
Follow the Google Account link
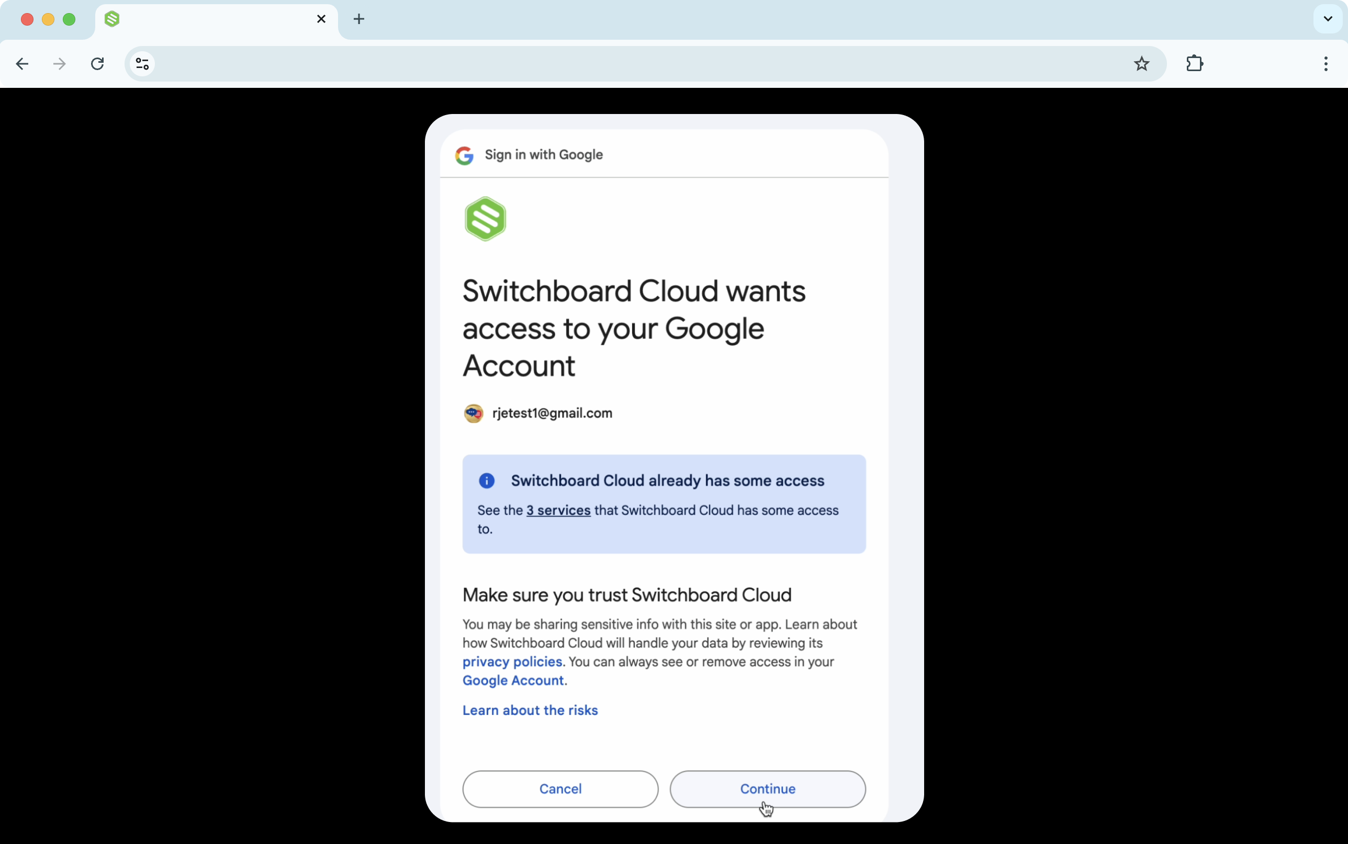(513, 680)
